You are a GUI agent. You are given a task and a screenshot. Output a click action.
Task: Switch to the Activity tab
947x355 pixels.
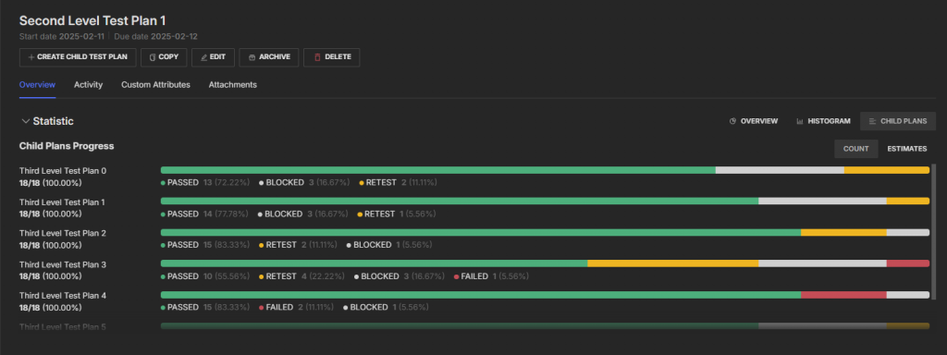click(88, 85)
